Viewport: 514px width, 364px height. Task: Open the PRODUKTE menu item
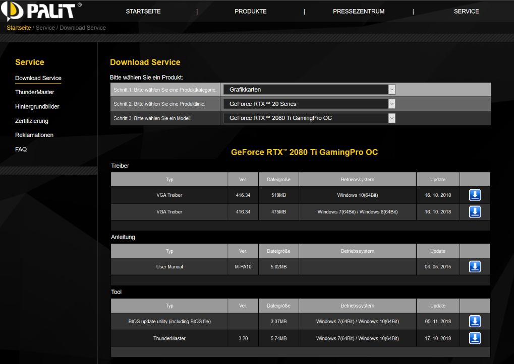pyautogui.click(x=251, y=12)
